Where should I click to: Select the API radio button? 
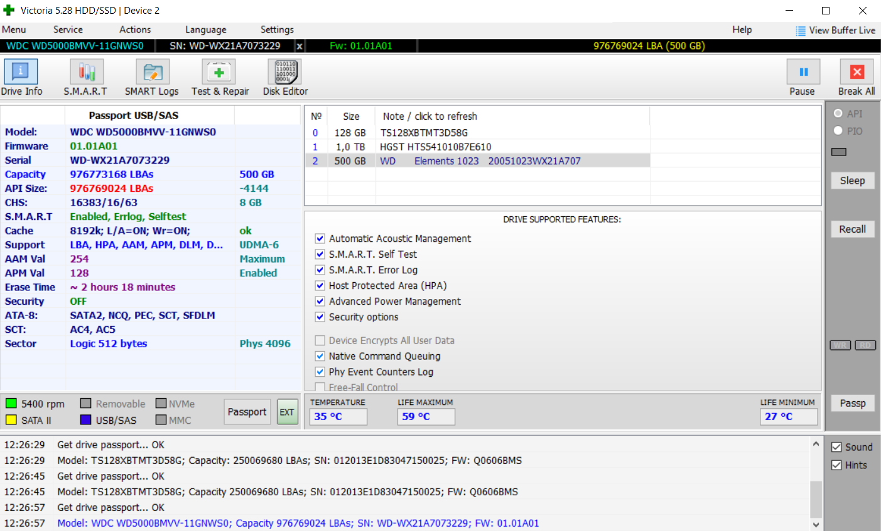pos(838,113)
